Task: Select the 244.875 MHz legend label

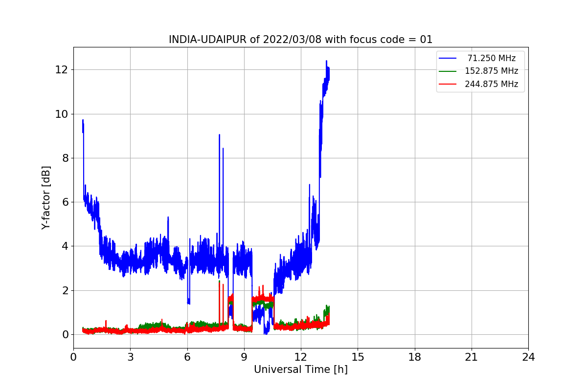Action: pyautogui.click(x=492, y=84)
